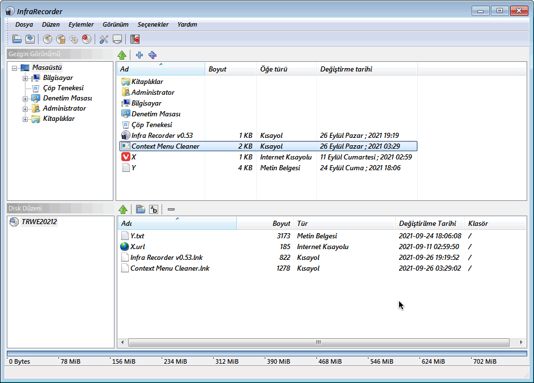
Task: Expand the Denetim Masası tree node
Action: coord(25,99)
